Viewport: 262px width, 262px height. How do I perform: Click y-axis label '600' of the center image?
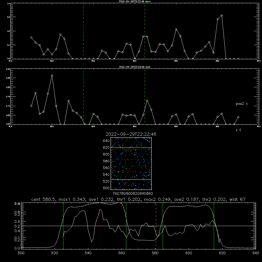(106, 154)
